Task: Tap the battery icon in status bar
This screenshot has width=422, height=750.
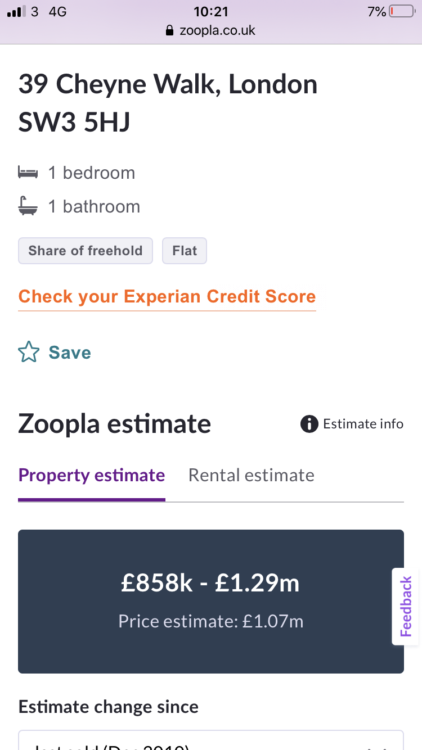Action: (x=402, y=11)
